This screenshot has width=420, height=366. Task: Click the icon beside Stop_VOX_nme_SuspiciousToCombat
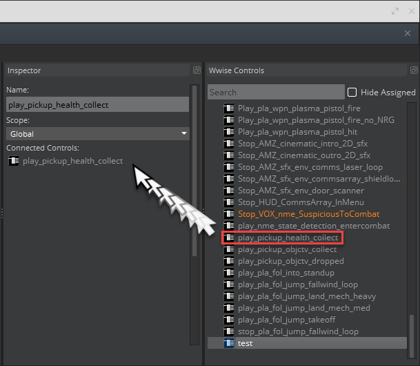229,214
